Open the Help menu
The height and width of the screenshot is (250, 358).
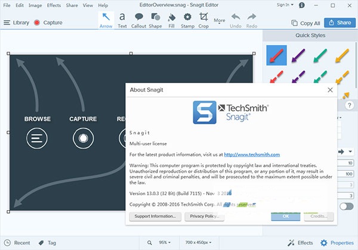103,5
